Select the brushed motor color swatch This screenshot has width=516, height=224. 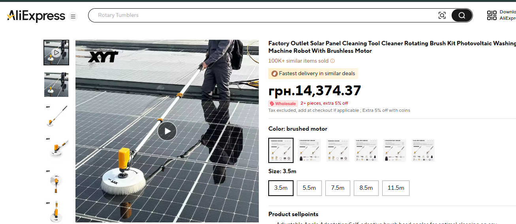click(281, 150)
